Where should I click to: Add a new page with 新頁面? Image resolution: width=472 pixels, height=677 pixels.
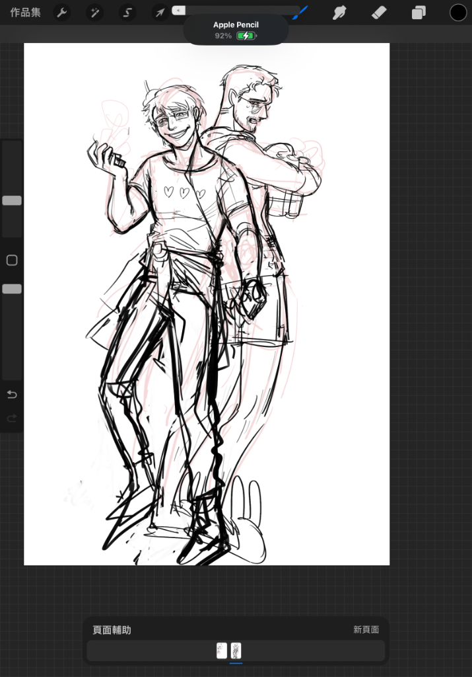[x=366, y=629]
